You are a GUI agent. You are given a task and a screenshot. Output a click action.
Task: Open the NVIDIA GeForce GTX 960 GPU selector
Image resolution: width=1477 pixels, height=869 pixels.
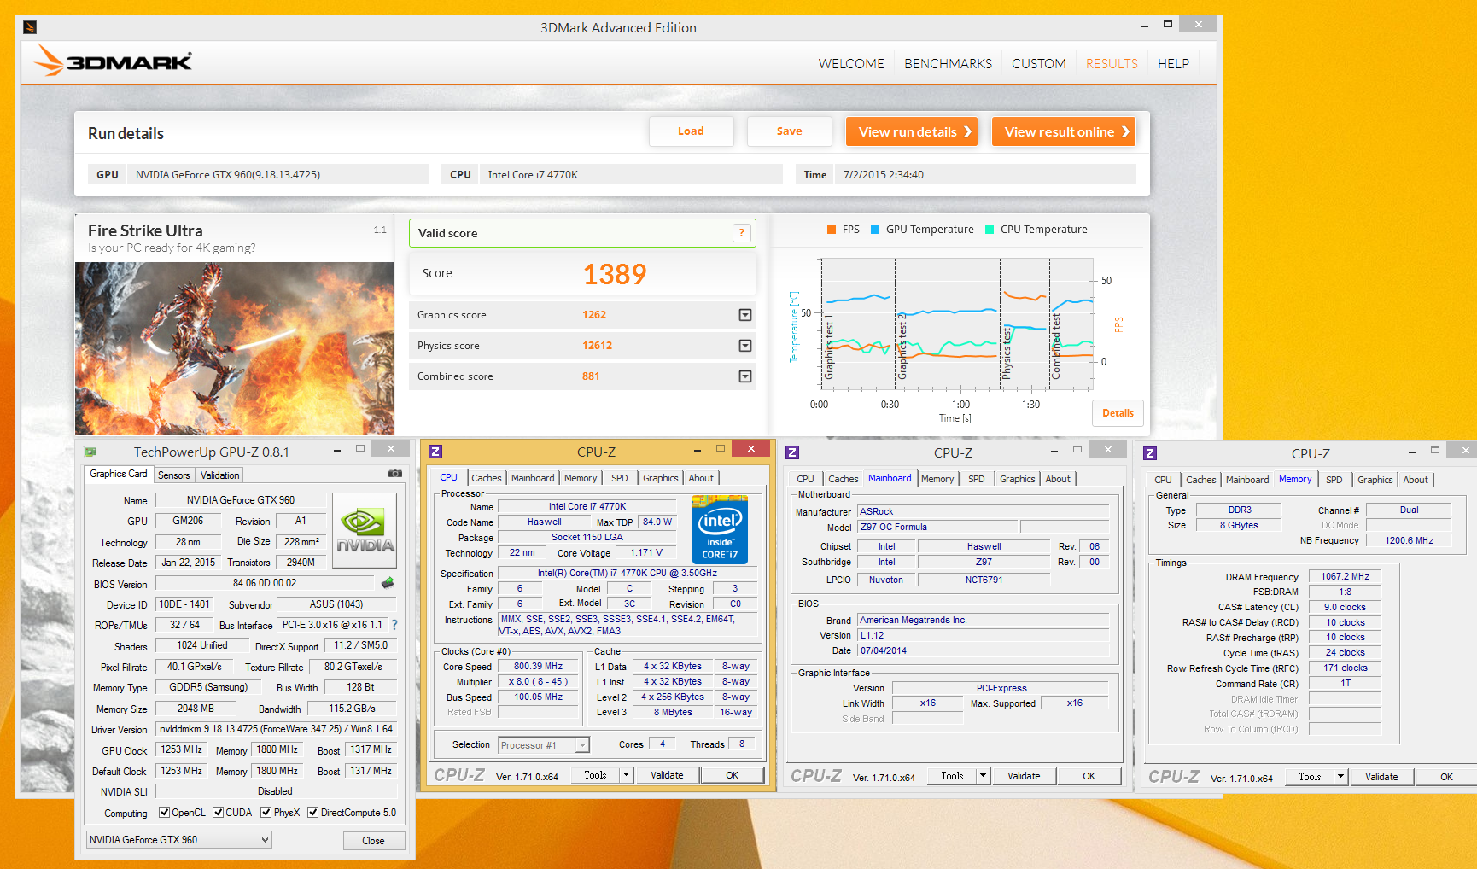178,840
